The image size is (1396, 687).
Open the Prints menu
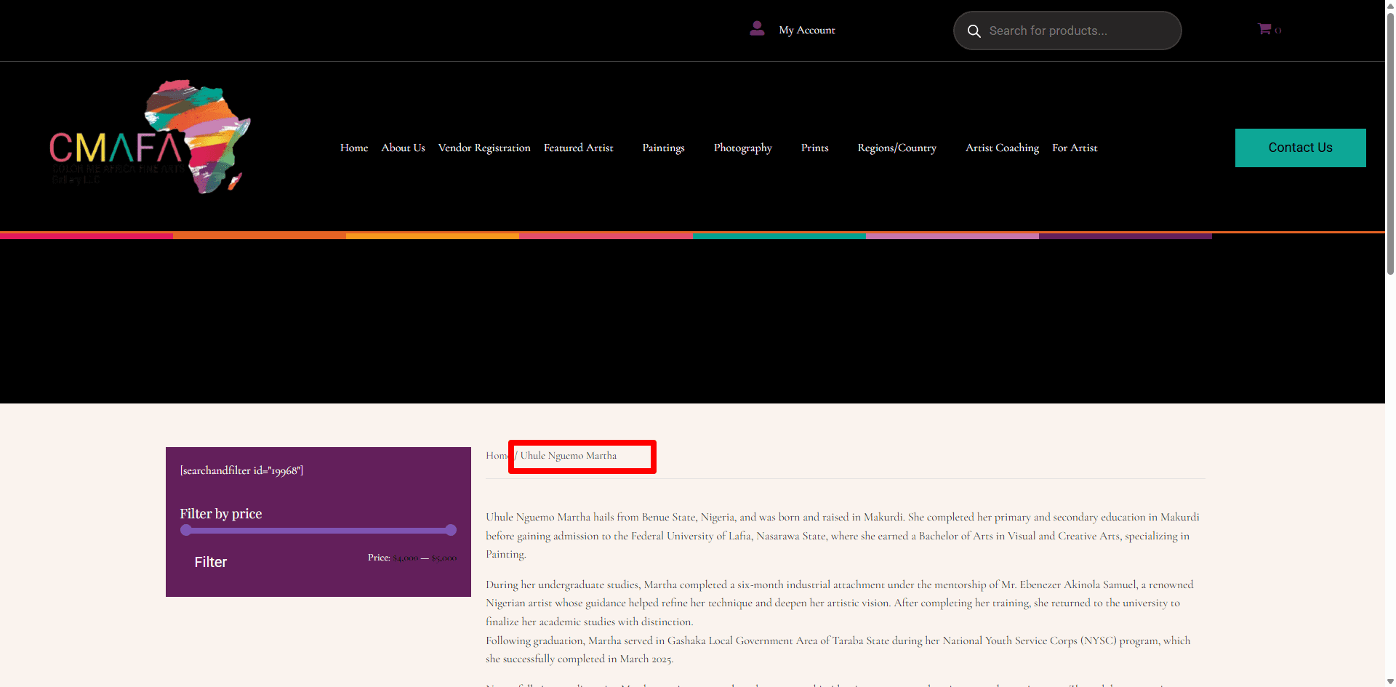814,148
